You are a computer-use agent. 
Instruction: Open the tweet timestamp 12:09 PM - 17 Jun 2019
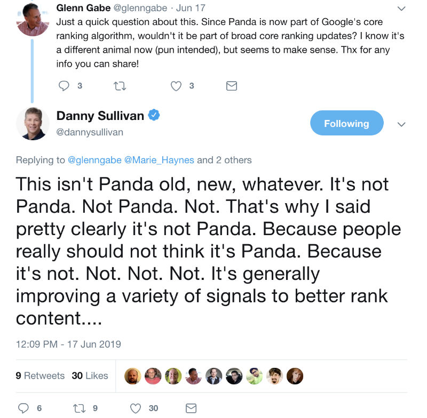(x=68, y=344)
